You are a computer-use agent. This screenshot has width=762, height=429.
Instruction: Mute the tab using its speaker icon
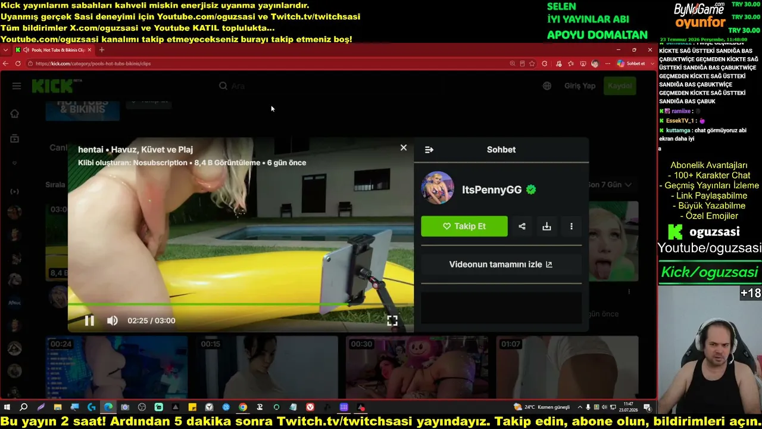[26, 50]
